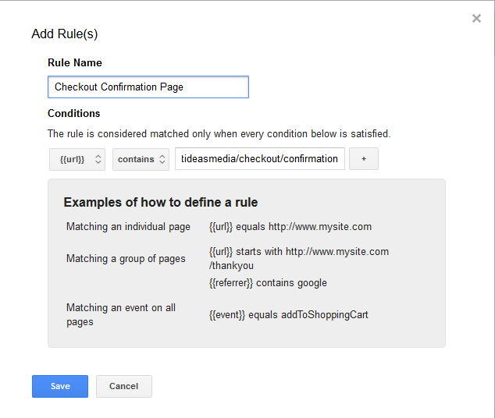Screen dimensions: 495x418
Task: Click the {{event}} equals addToShoppingCart example
Action: click(289, 314)
